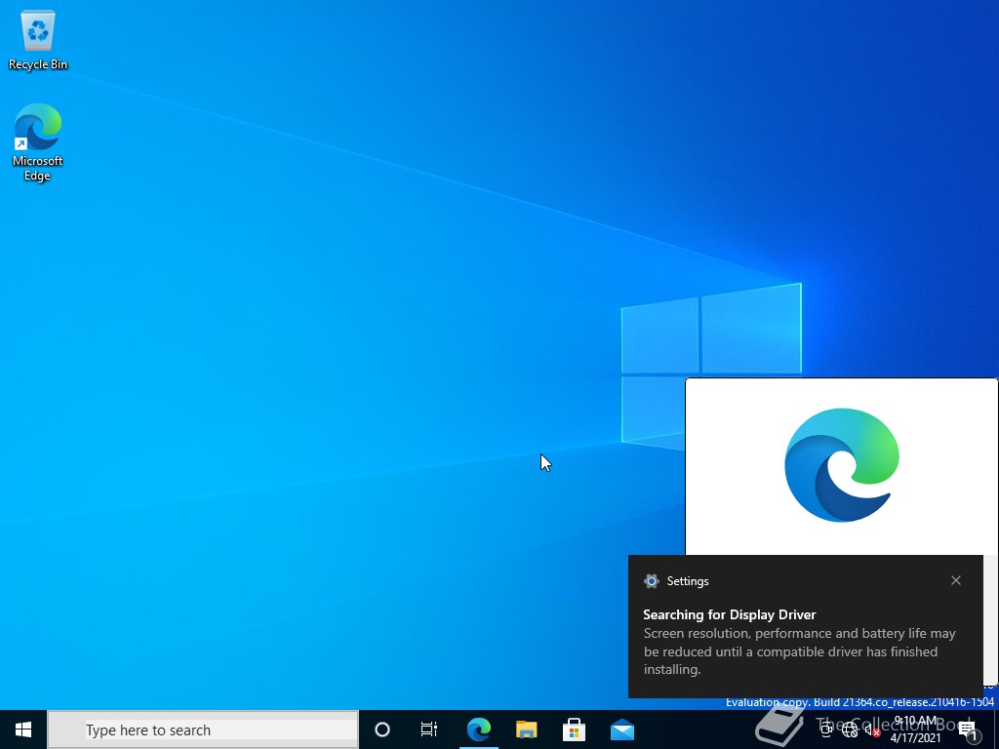Click the notification text about screen resolution
Image resolution: width=999 pixels, height=749 pixels.
tap(800, 651)
